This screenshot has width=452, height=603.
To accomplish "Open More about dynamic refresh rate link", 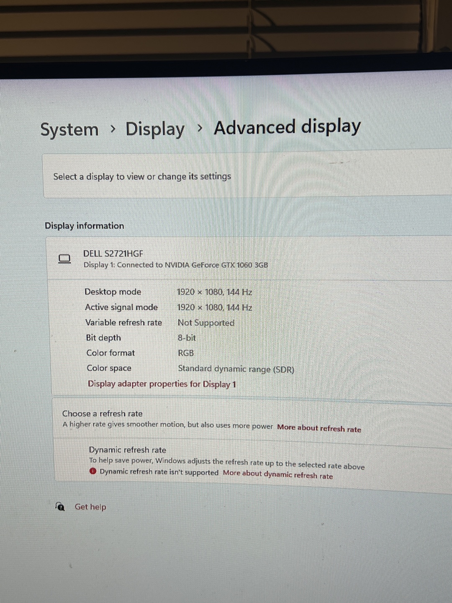I will (278, 474).
